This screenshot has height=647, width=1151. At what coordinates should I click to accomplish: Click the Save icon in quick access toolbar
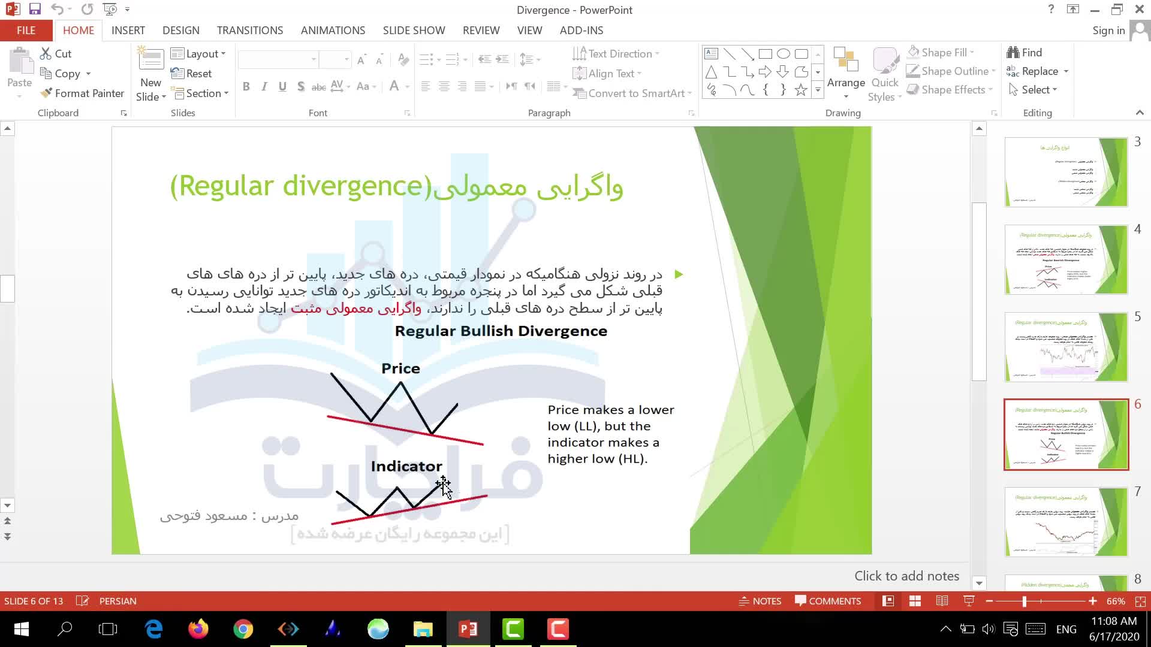point(35,9)
